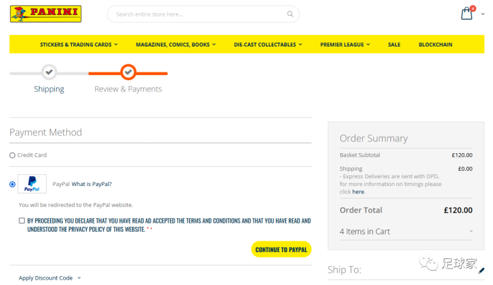Viewport: 493px width, 285px height.
Task: Select the Credit Card payment option
Action: click(x=12, y=155)
